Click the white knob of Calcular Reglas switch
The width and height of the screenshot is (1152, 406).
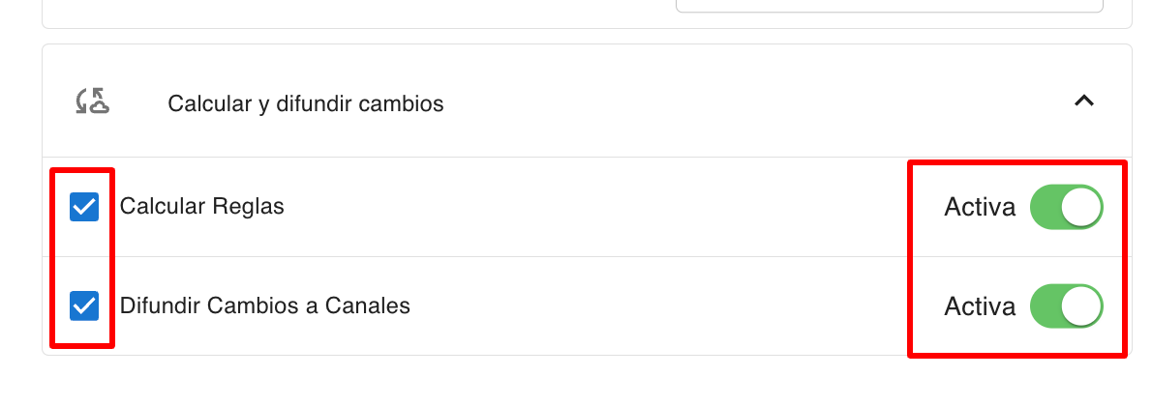click(1083, 207)
